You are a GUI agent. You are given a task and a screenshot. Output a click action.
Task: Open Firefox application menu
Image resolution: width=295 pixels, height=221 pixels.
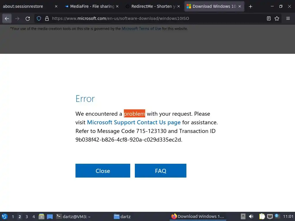[x=288, y=18]
